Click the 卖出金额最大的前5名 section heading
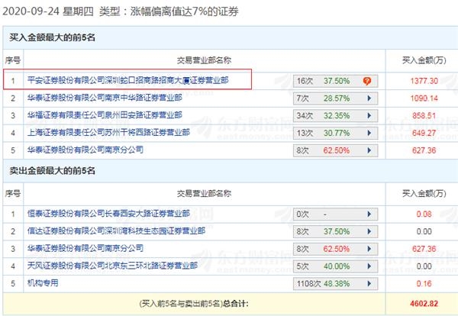Viewport: 458px width, 316px height. pos(52,170)
